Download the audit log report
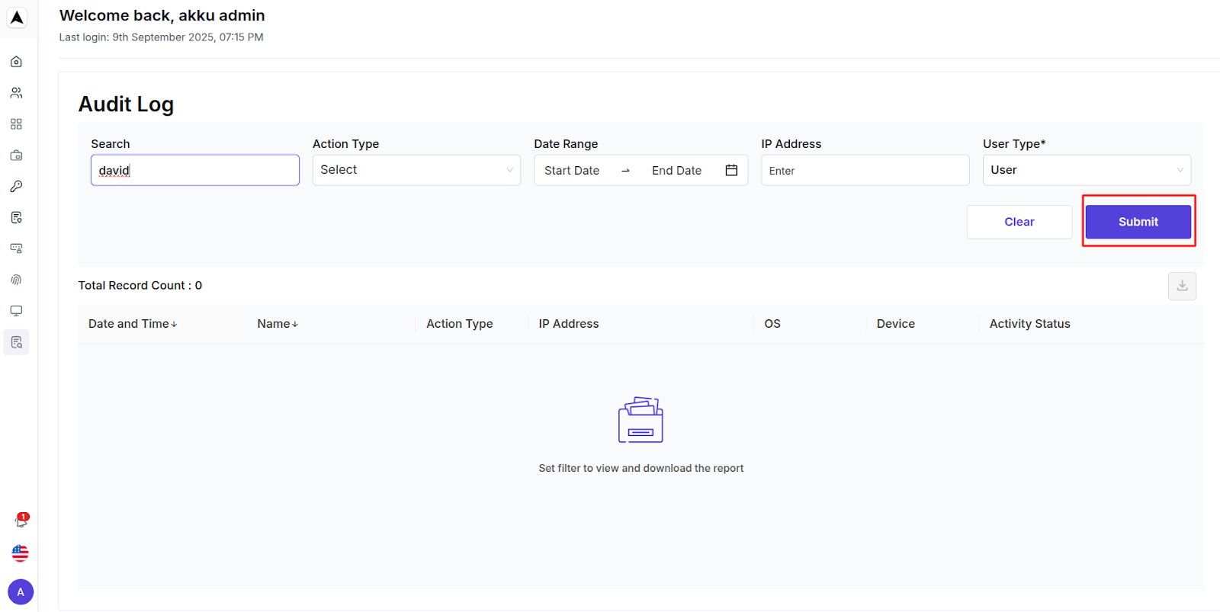The height and width of the screenshot is (612, 1220). pyautogui.click(x=1182, y=286)
